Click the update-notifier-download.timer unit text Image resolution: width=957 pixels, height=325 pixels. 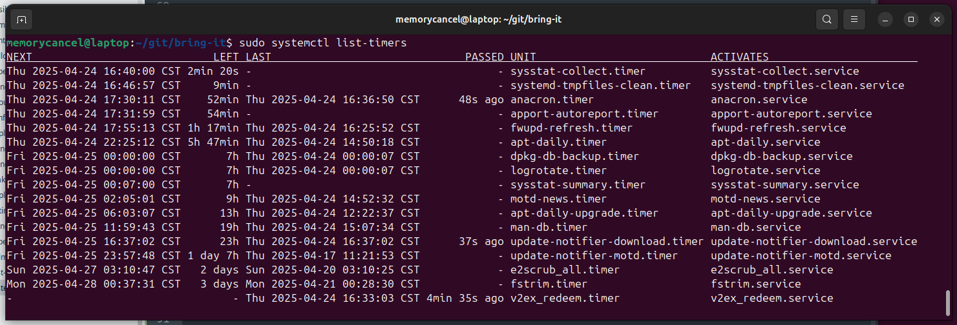pos(607,241)
